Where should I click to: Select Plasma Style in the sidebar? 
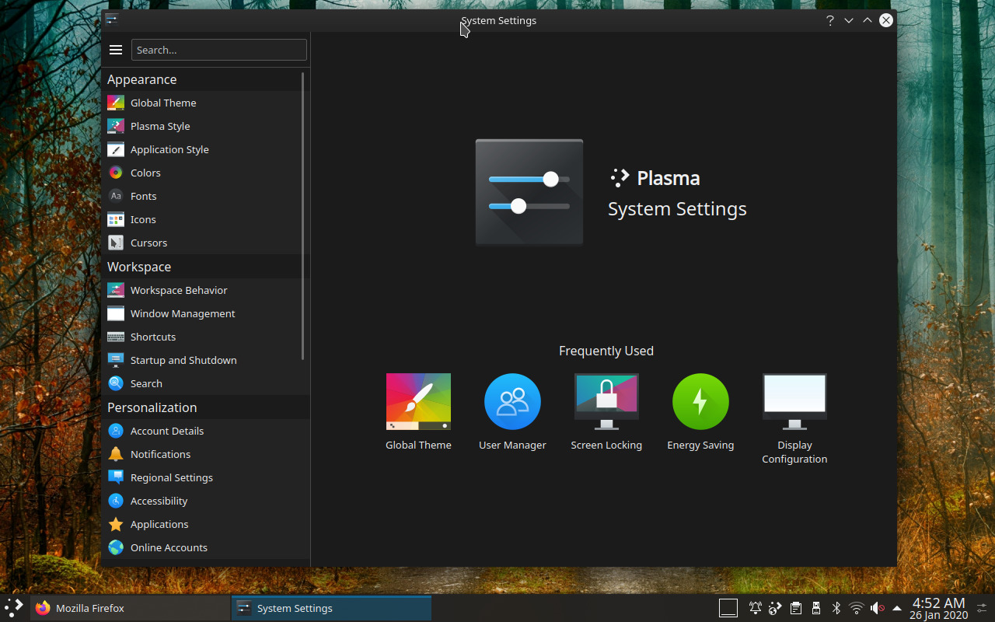tap(160, 126)
